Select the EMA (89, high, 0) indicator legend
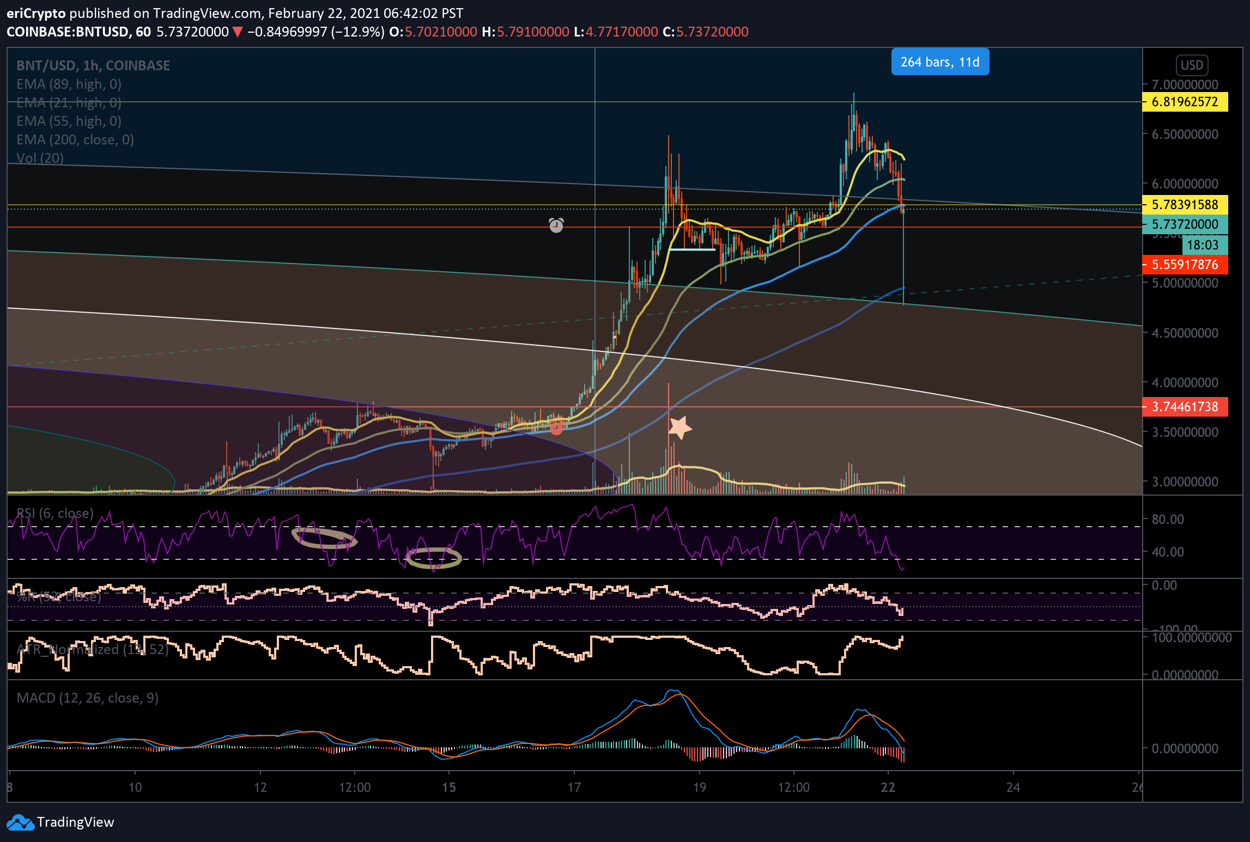Image resolution: width=1250 pixels, height=842 pixels. [69, 84]
